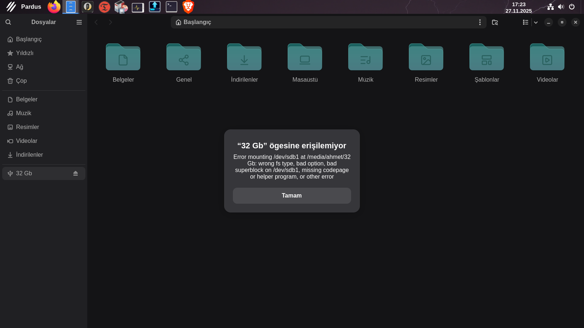Viewport: 584px width, 328px height.
Task: Open the path bar three-dot menu
Action: (480, 22)
